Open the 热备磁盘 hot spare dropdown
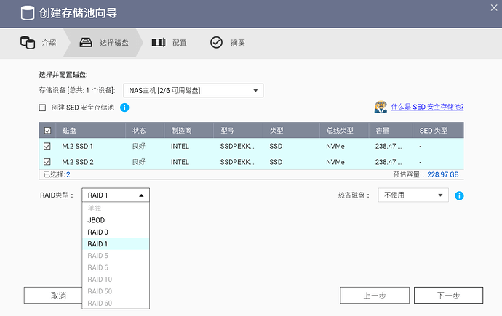502x316 pixels. (413, 195)
